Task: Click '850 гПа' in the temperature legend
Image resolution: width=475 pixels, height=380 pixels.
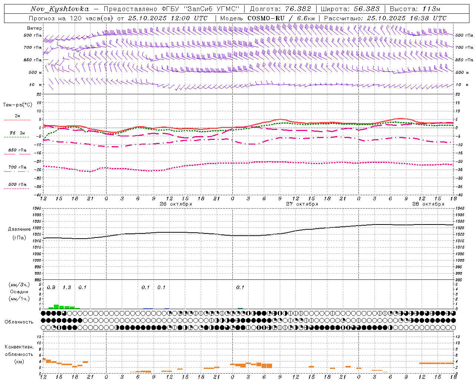Action: 17,150
